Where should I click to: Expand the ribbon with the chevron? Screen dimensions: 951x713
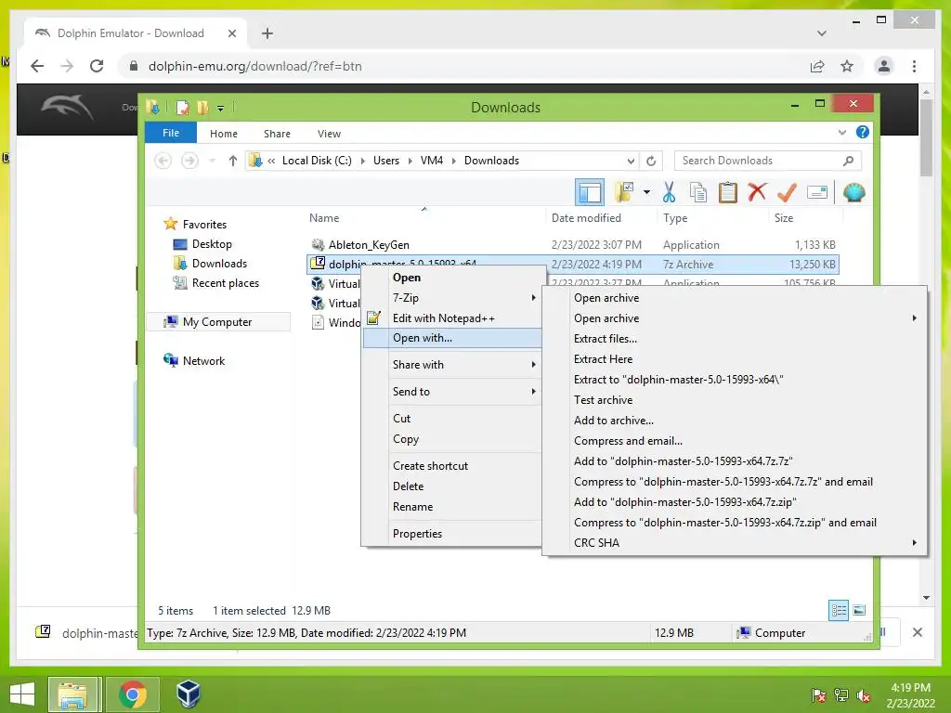[x=841, y=132]
